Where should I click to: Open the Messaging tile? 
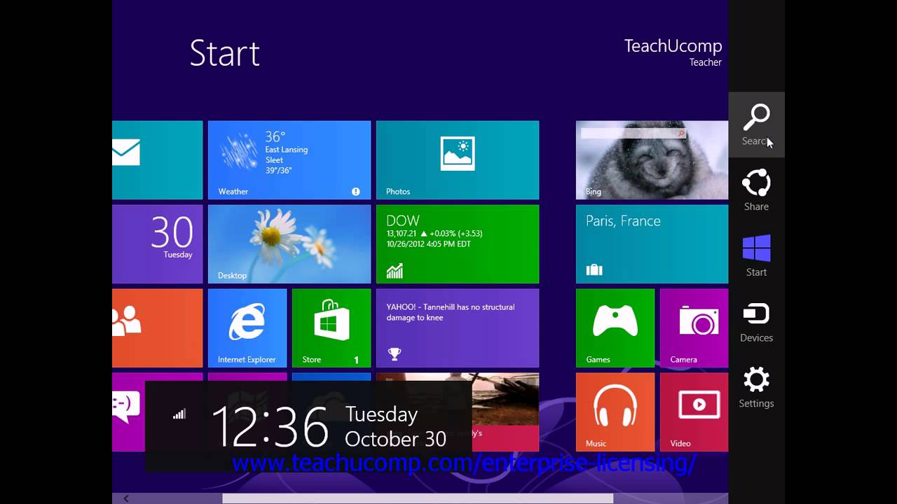(128, 412)
